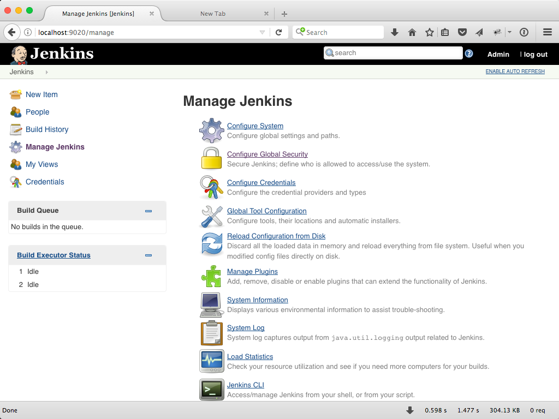Open Build History from the sidebar
Screen dimensions: 559x419
[x=47, y=129]
